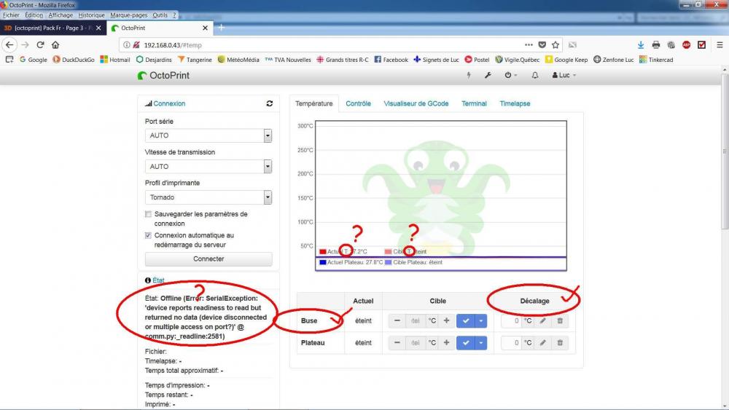Switch to the Visualiseur de GCode tab
This screenshot has width=729, height=410.
pyautogui.click(x=416, y=103)
